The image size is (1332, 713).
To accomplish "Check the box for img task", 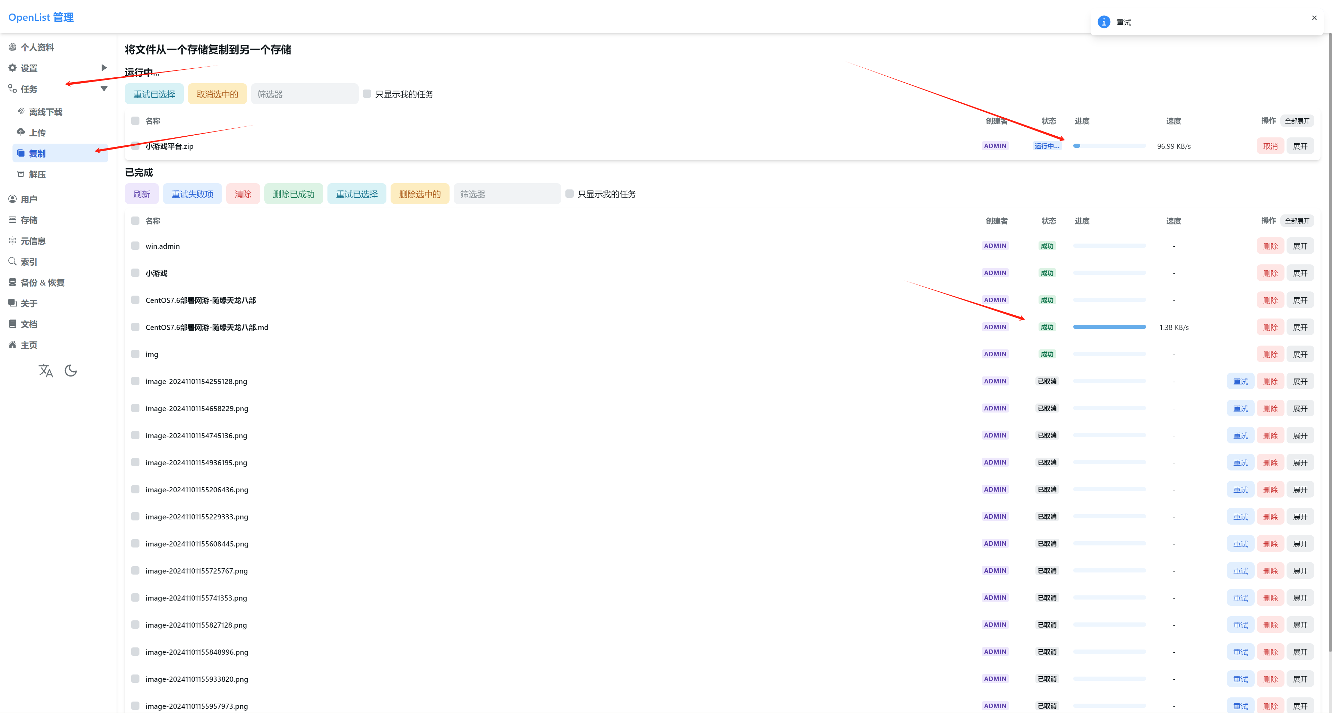I will 135,354.
